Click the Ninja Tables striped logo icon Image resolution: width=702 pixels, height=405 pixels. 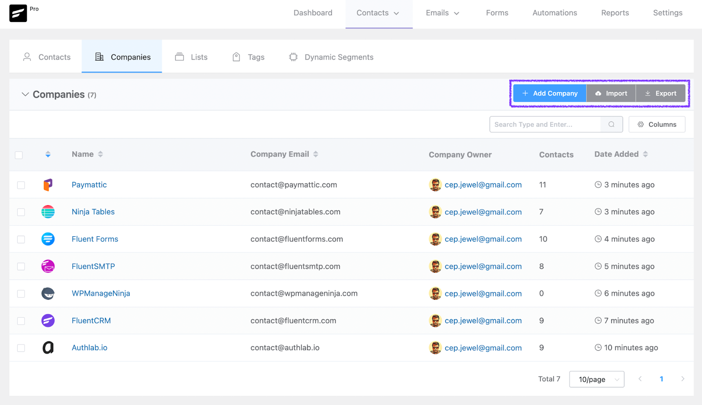[x=48, y=212]
